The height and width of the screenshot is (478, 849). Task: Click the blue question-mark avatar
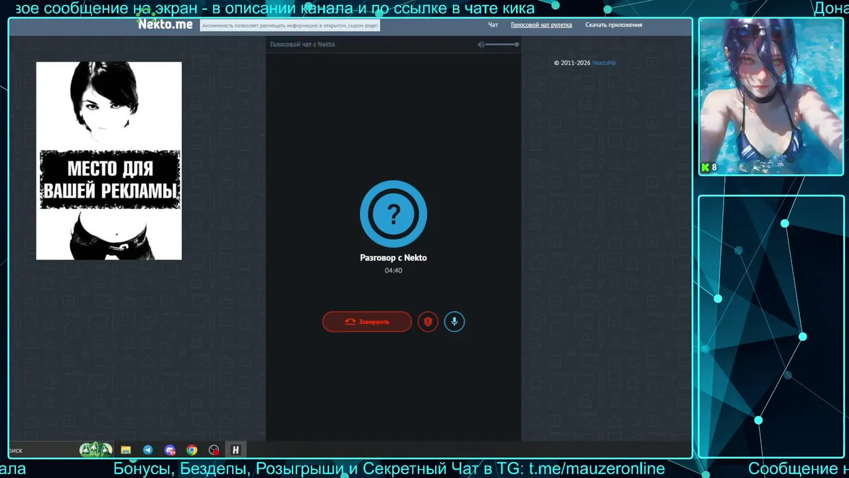coord(393,214)
